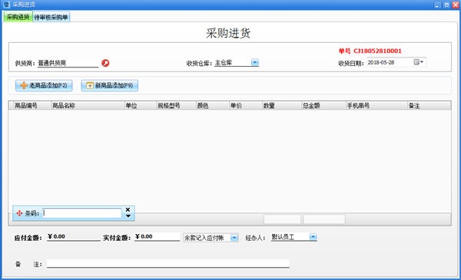This screenshot has width=461, height=280.
Task: Open the 收货仓库 warehouse dropdown
Action: (254, 62)
